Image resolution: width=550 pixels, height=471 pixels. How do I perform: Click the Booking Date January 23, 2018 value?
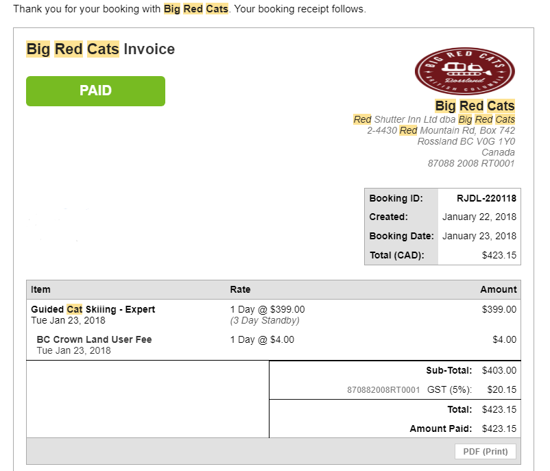point(479,237)
